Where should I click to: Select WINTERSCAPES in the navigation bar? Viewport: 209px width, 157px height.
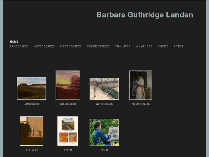(x=71, y=46)
